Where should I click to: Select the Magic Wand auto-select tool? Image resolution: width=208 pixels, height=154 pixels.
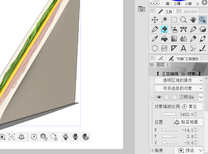(x=164, y=20)
